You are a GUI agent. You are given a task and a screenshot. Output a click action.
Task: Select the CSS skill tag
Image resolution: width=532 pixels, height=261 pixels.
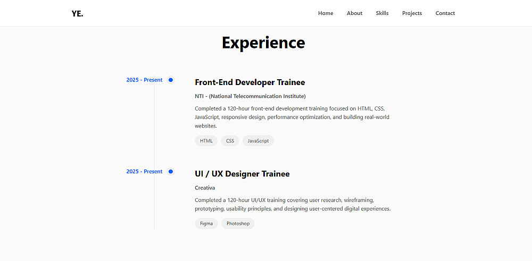pyautogui.click(x=230, y=141)
